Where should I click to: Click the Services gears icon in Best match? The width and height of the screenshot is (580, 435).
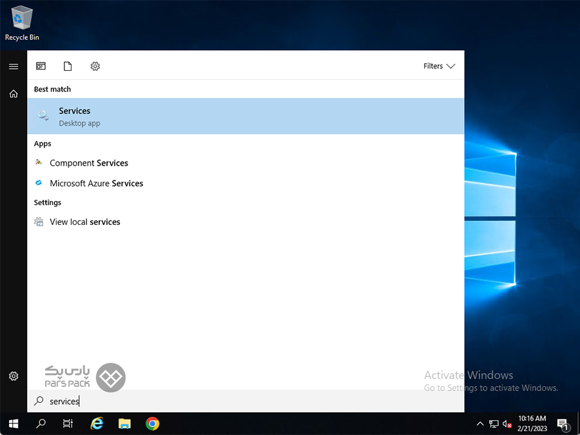click(43, 115)
